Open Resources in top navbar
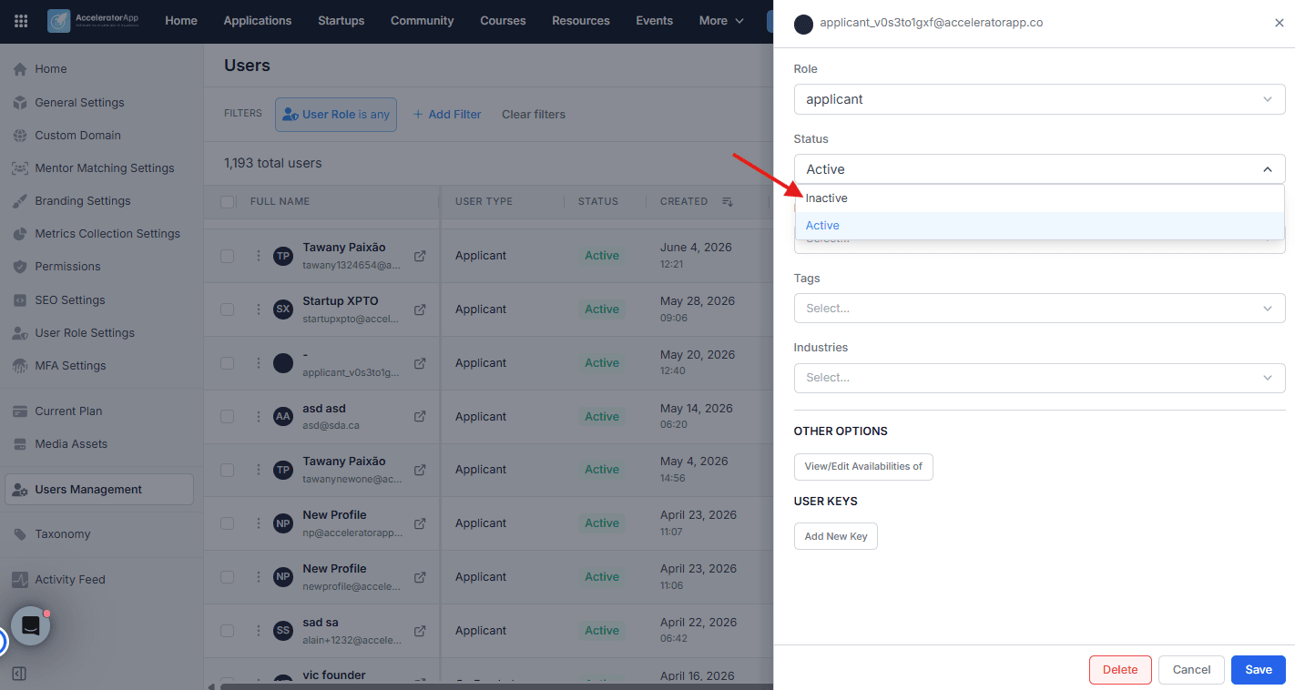Image resolution: width=1295 pixels, height=690 pixels. pos(581,21)
